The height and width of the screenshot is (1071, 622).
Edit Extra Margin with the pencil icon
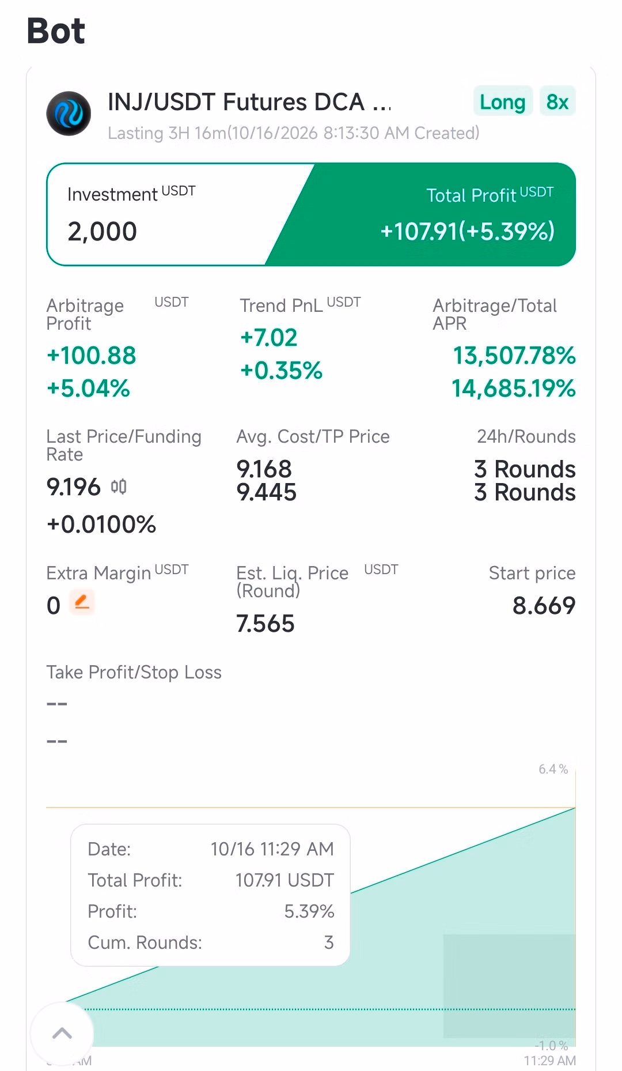[x=82, y=603]
